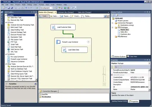The image size is (152, 107).
Task: Click the Alphabetical sort button in Properties
Action: (116, 67)
